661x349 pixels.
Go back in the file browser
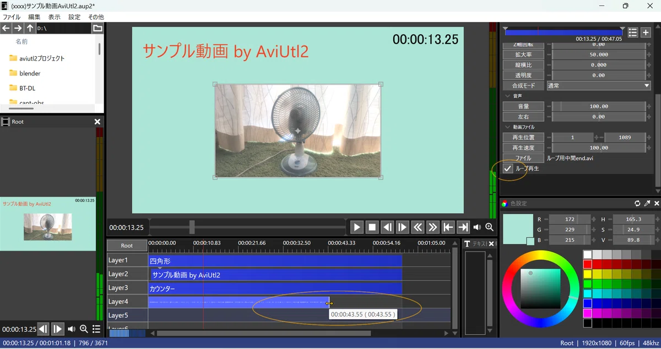[6, 28]
